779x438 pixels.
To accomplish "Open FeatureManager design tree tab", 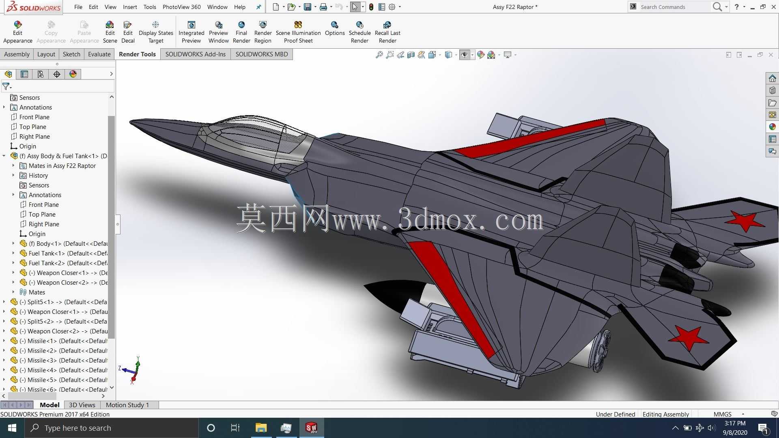I will [x=8, y=74].
